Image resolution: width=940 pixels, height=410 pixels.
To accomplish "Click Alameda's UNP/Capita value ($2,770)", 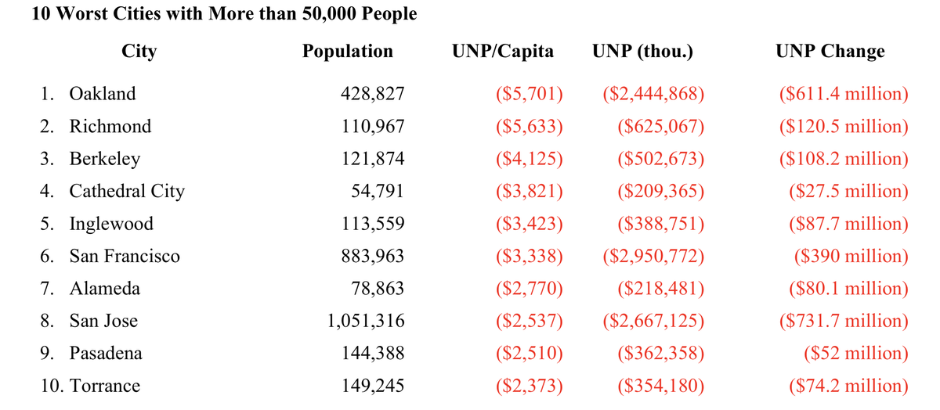I will [x=530, y=289].
